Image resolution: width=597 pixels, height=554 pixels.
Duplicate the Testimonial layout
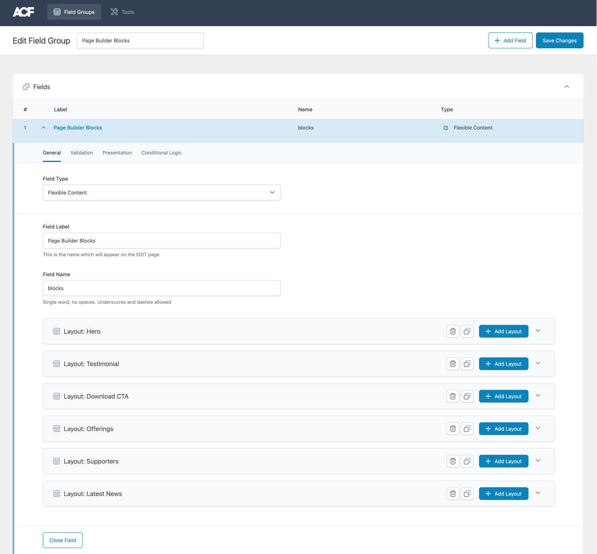coord(467,364)
